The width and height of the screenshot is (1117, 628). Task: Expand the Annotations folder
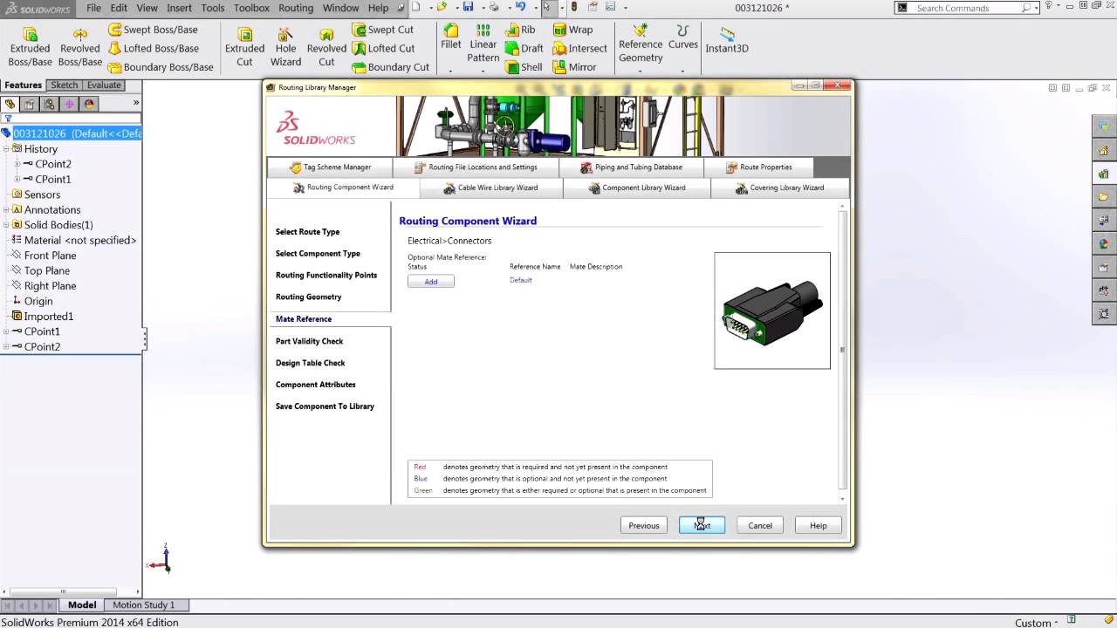(x=6, y=209)
